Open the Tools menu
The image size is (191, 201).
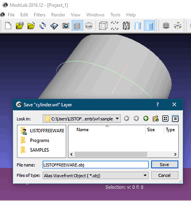(x=115, y=15)
